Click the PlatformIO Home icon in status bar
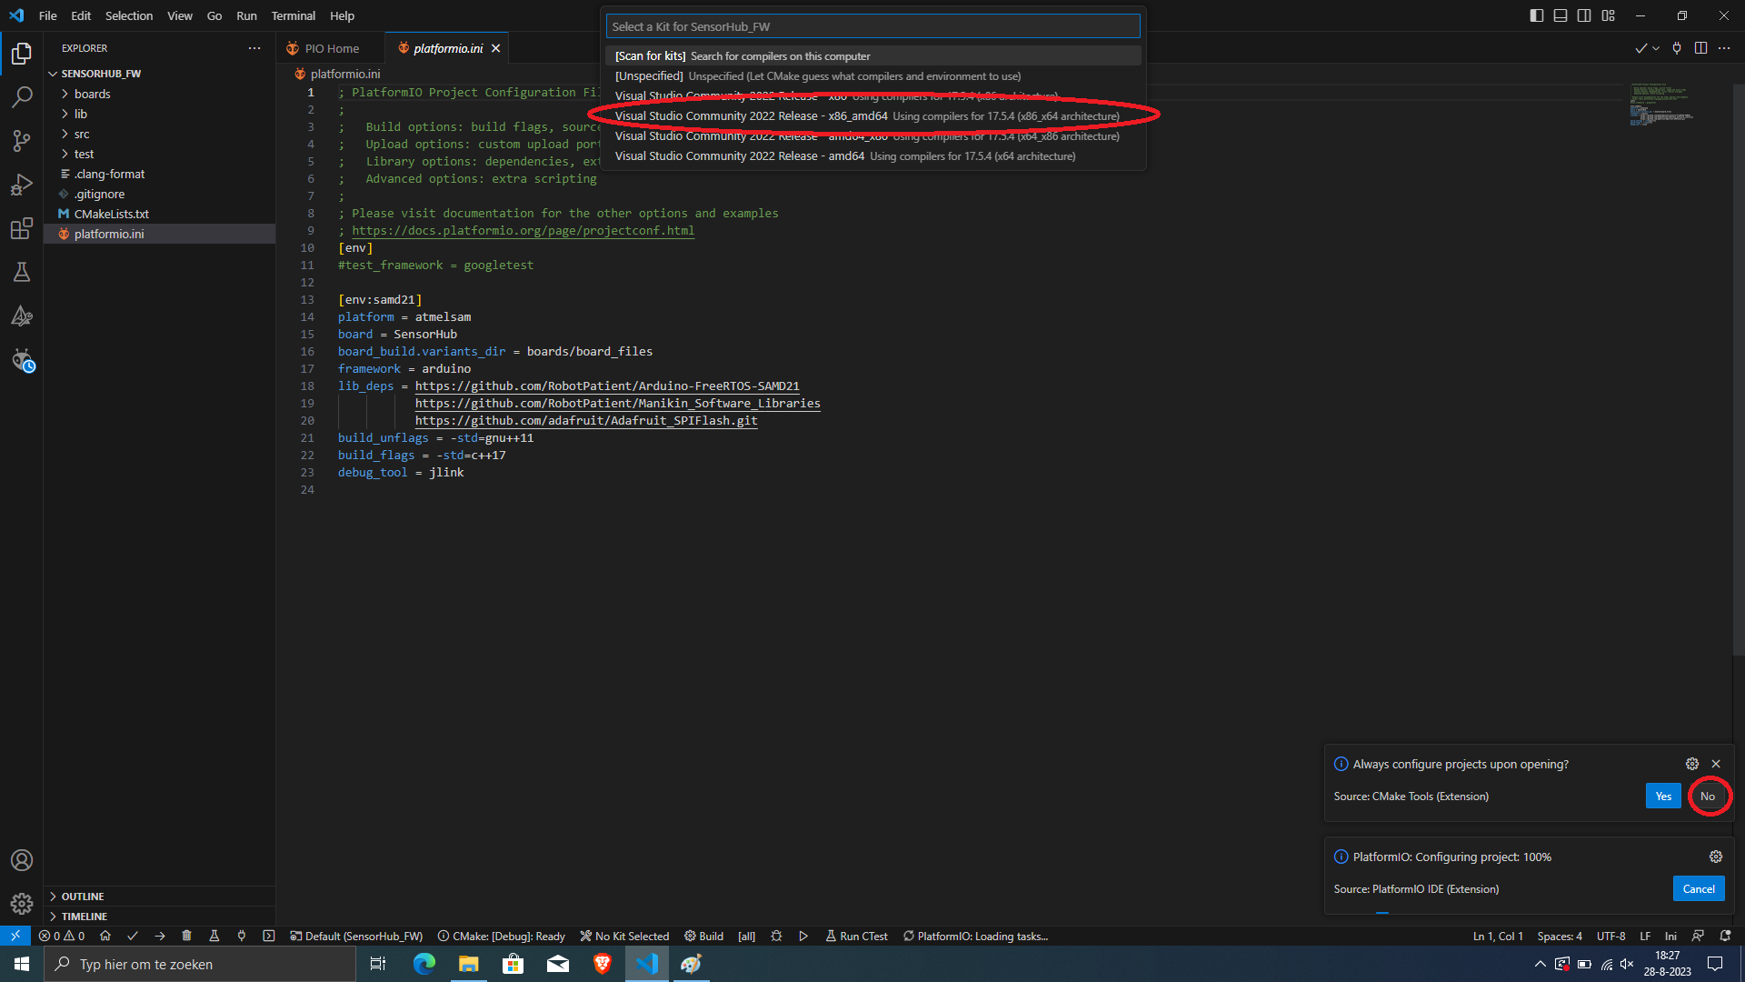Image resolution: width=1745 pixels, height=982 pixels. pos(105,936)
